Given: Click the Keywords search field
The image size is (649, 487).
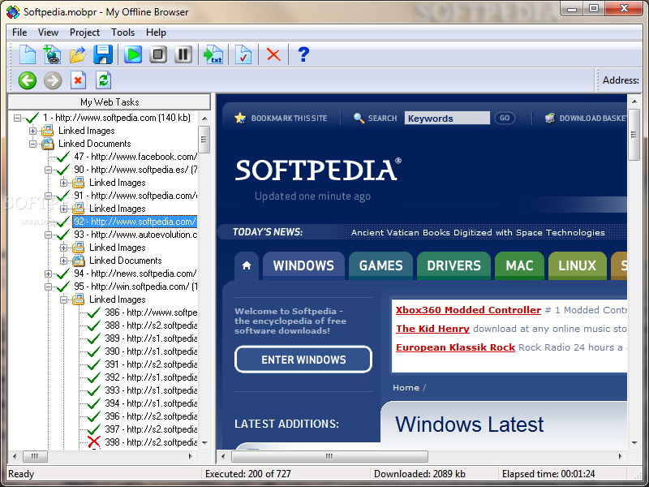Looking at the screenshot, I should tap(447, 118).
